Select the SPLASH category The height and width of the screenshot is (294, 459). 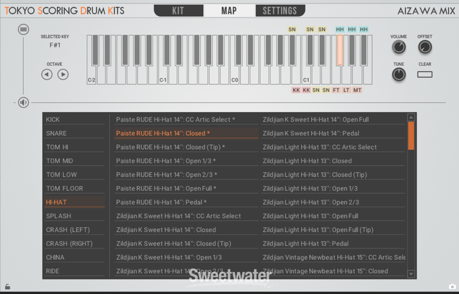tap(74, 216)
